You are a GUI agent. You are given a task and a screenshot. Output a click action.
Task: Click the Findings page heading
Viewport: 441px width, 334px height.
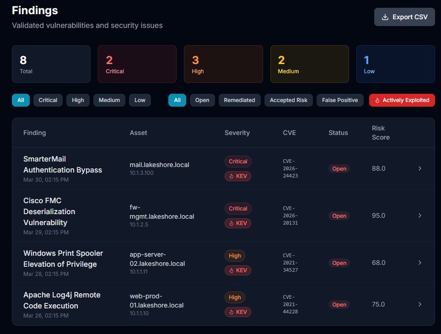pos(35,11)
